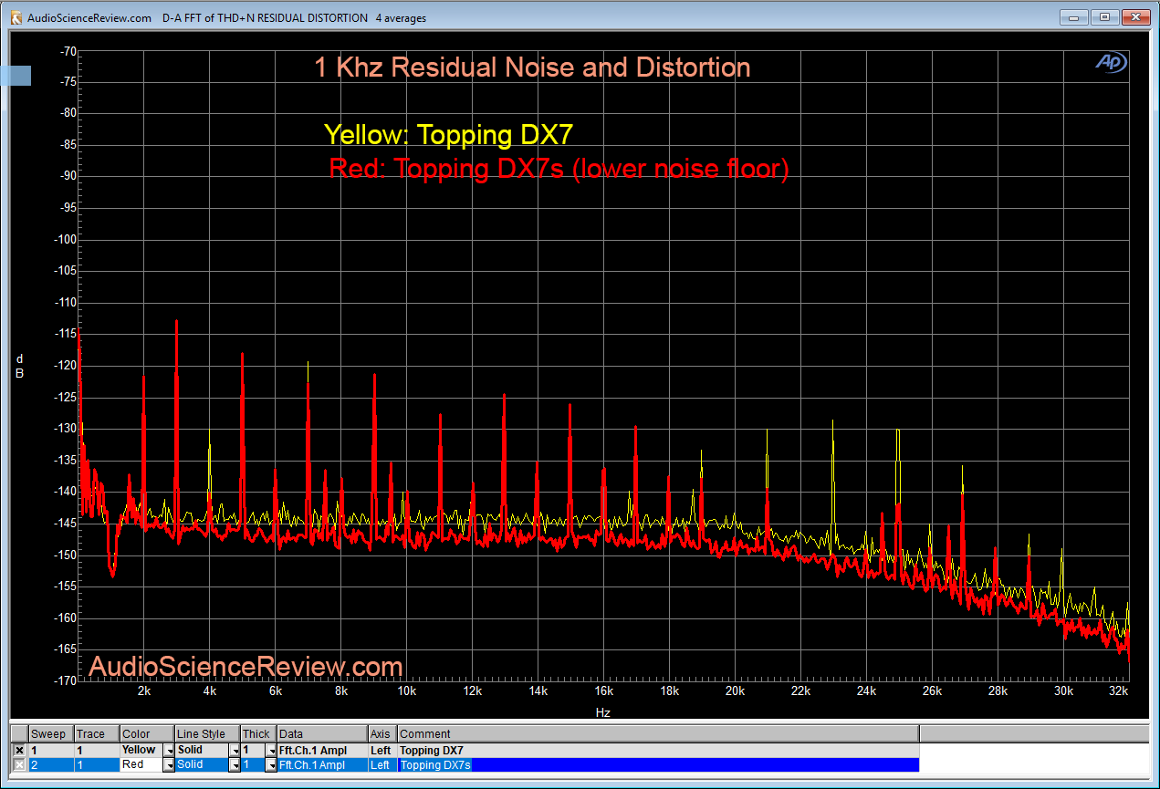Click the app icon in the title bar
Image resolution: width=1160 pixels, height=789 pixels.
coord(16,17)
